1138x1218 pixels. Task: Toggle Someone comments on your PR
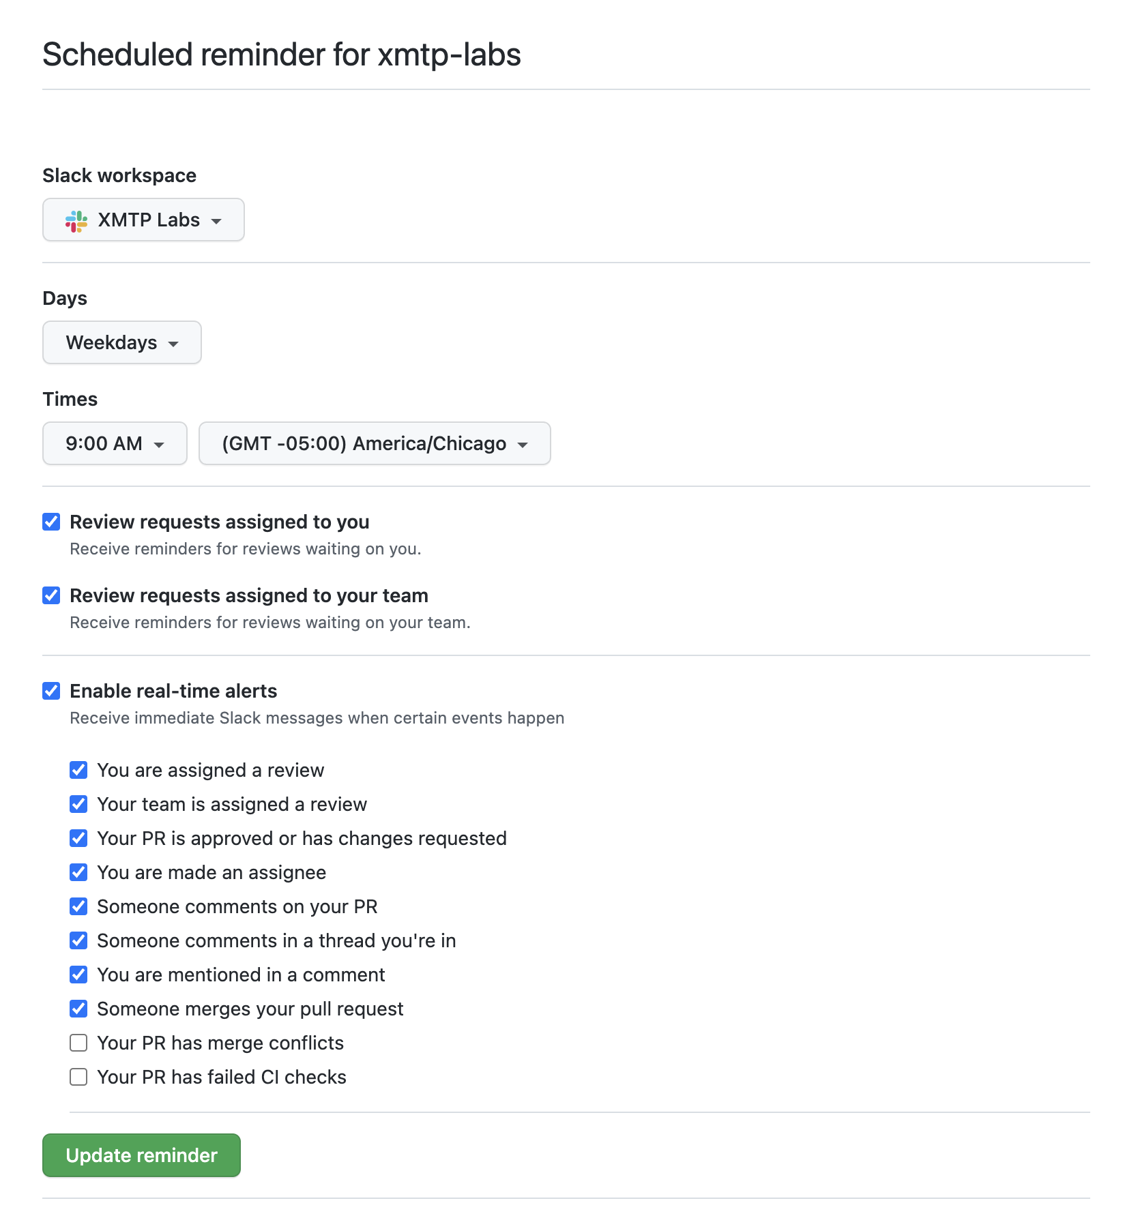[78, 906]
